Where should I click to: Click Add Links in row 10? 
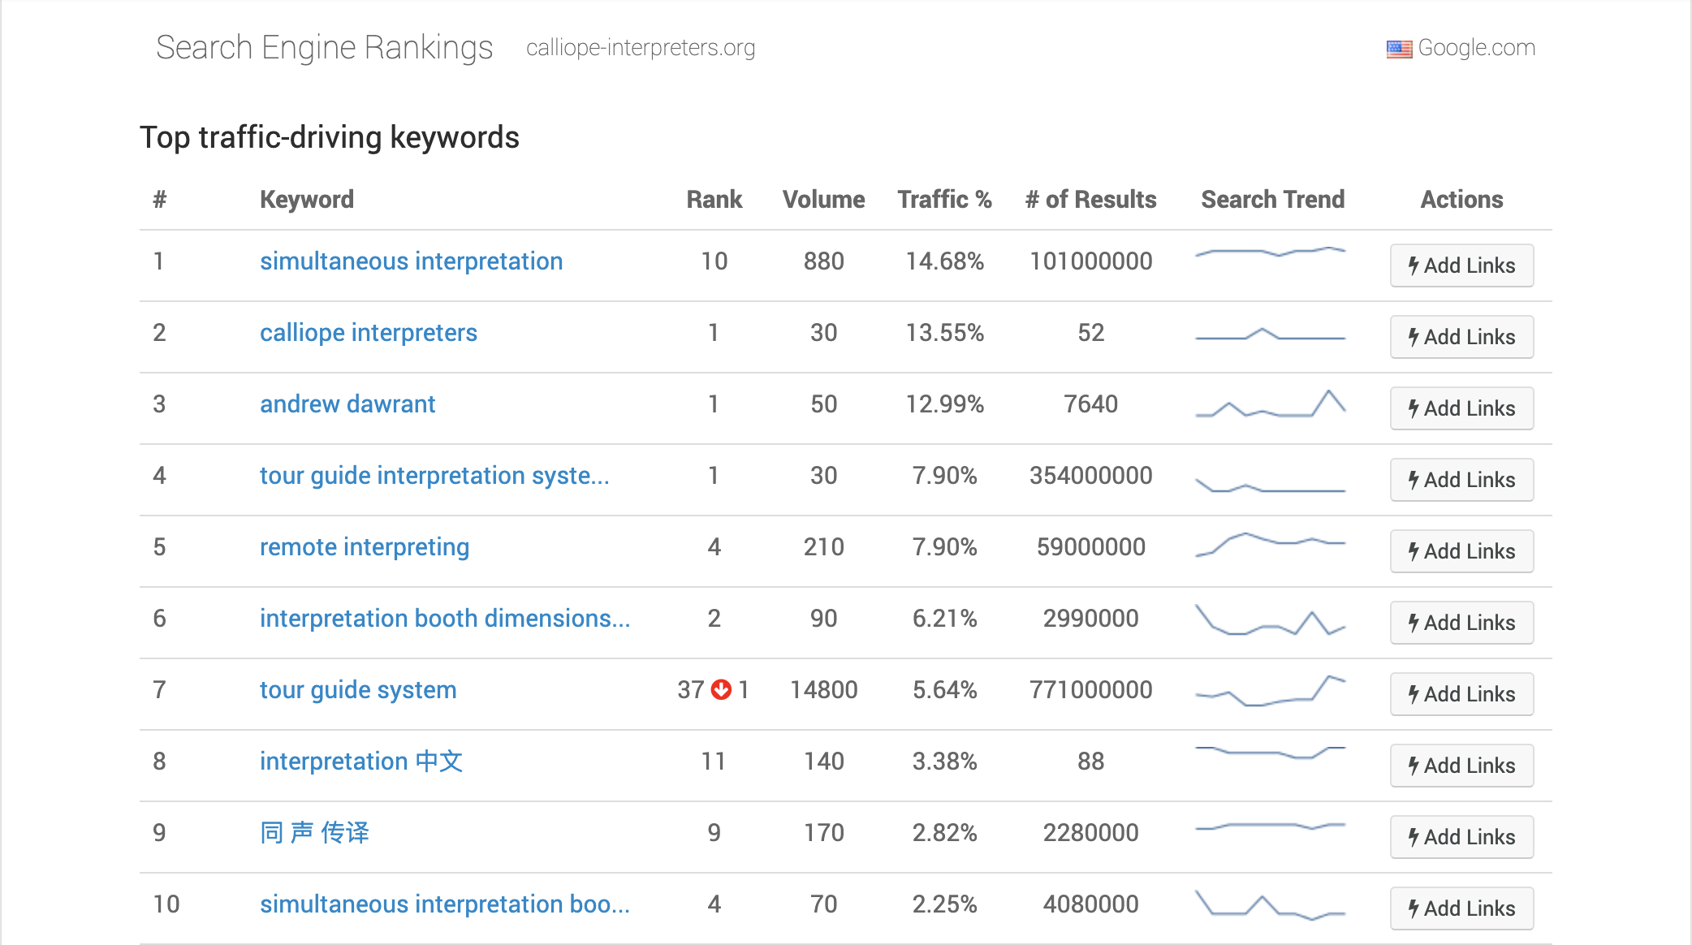(1461, 908)
